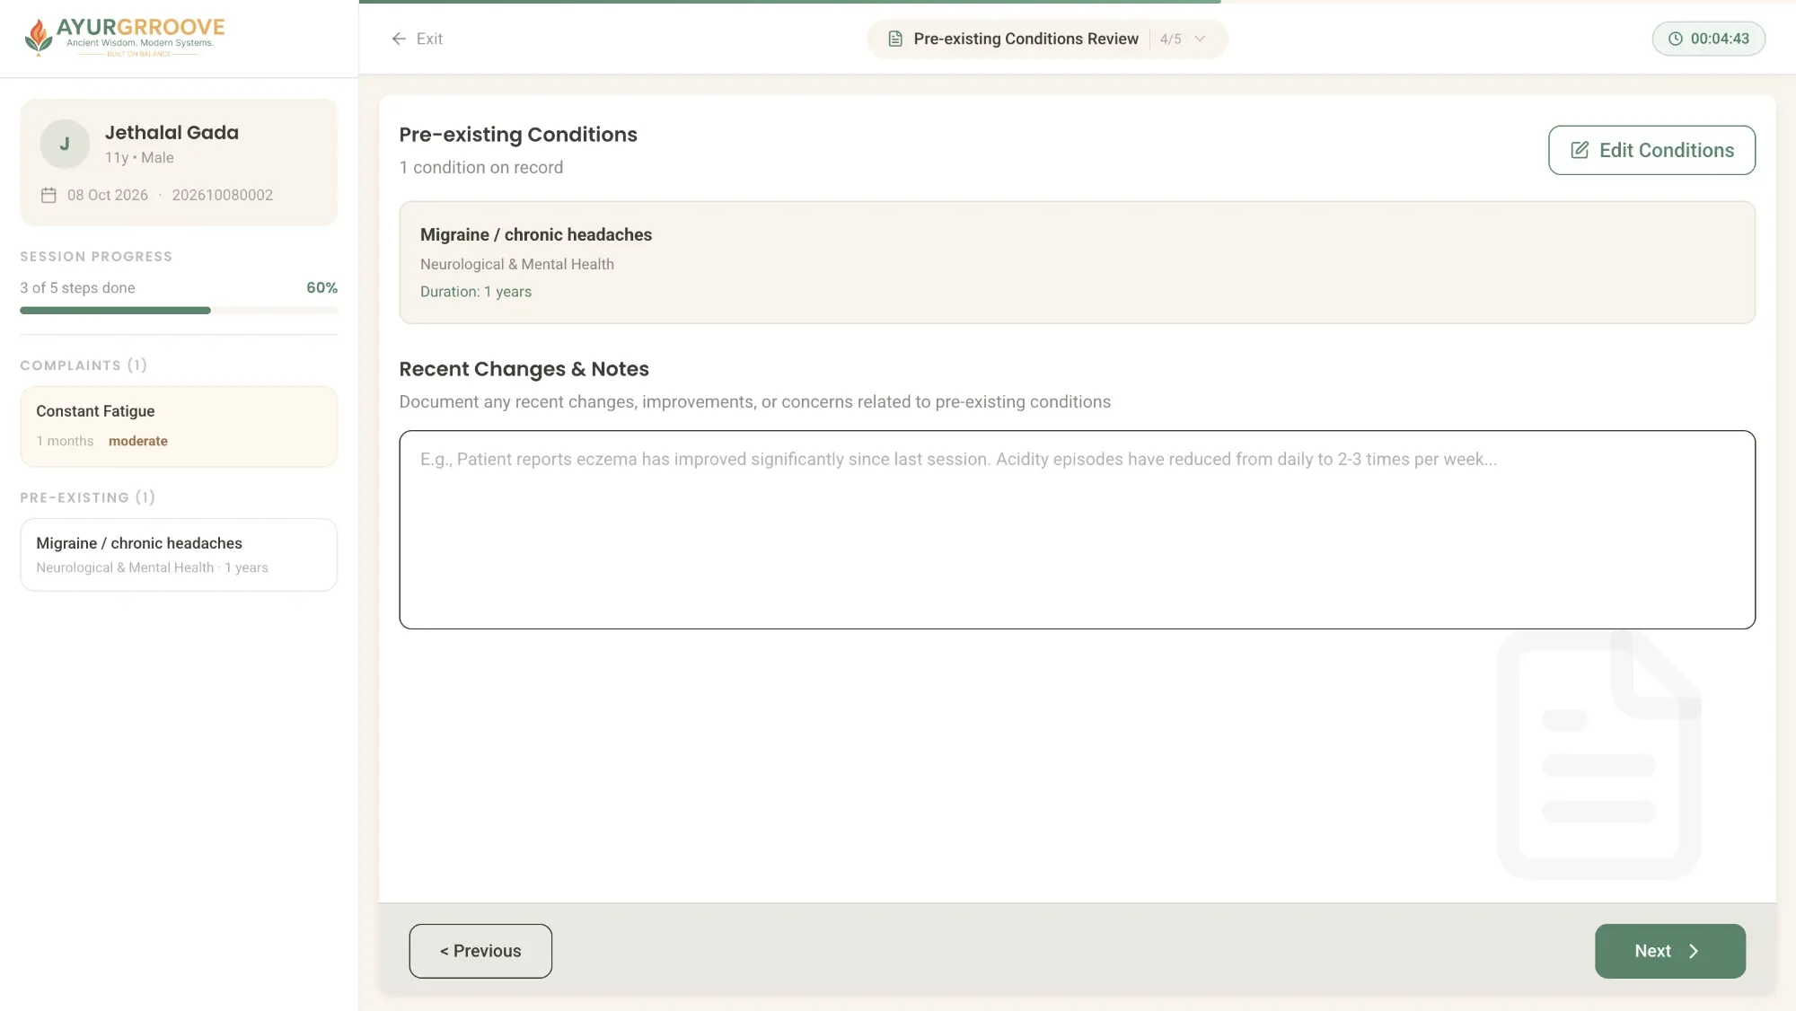
Task: Click the 60% progress value
Action: click(x=321, y=287)
